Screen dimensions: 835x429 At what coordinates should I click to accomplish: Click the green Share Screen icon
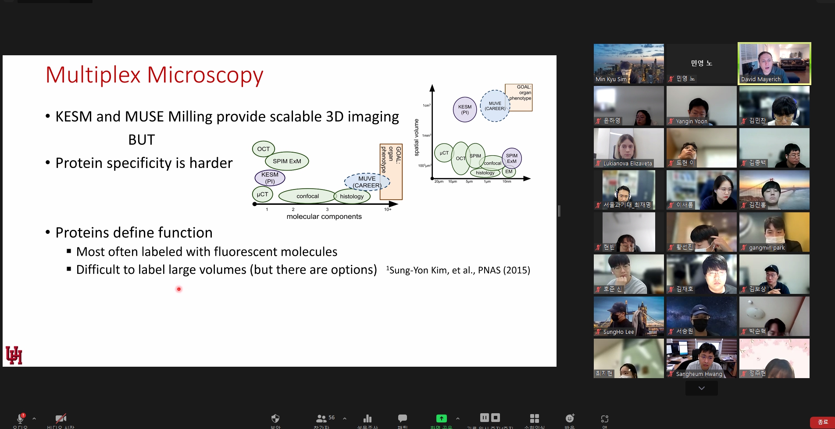[x=442, y=418]
